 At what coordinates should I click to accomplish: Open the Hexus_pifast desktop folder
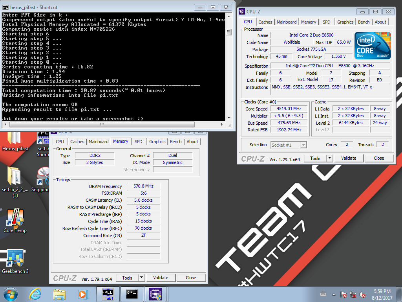15,141
